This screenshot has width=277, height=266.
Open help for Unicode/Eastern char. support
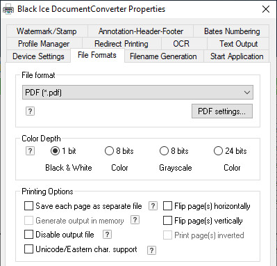pos(151,250)
